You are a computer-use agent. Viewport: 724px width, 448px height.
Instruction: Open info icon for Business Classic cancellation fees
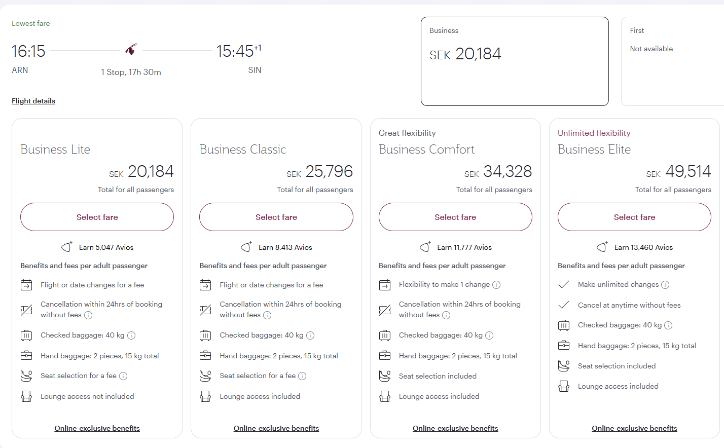(267, 315)
